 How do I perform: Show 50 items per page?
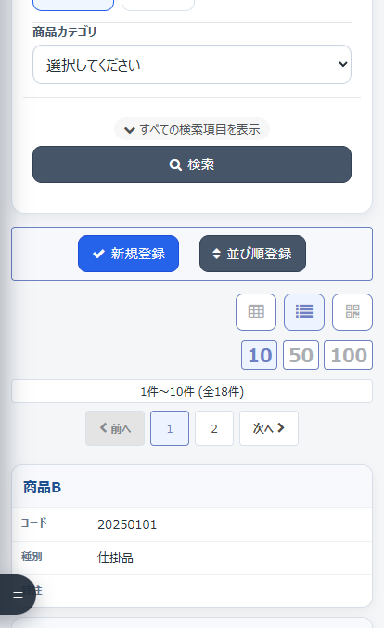coord(301,355)
